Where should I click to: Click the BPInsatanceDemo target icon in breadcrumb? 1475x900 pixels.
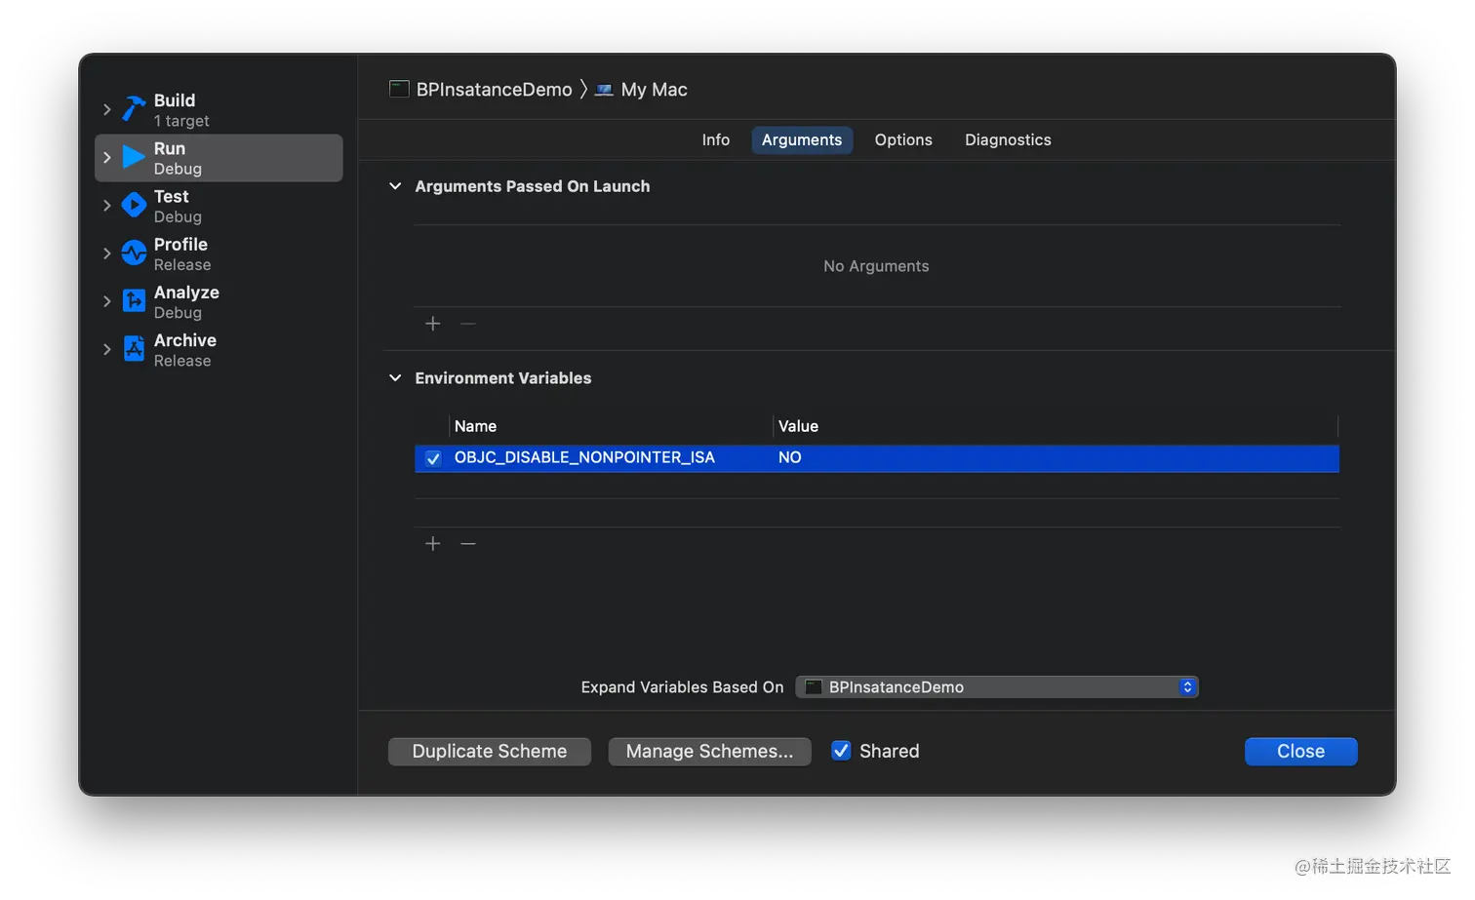[x=399, y=89]
